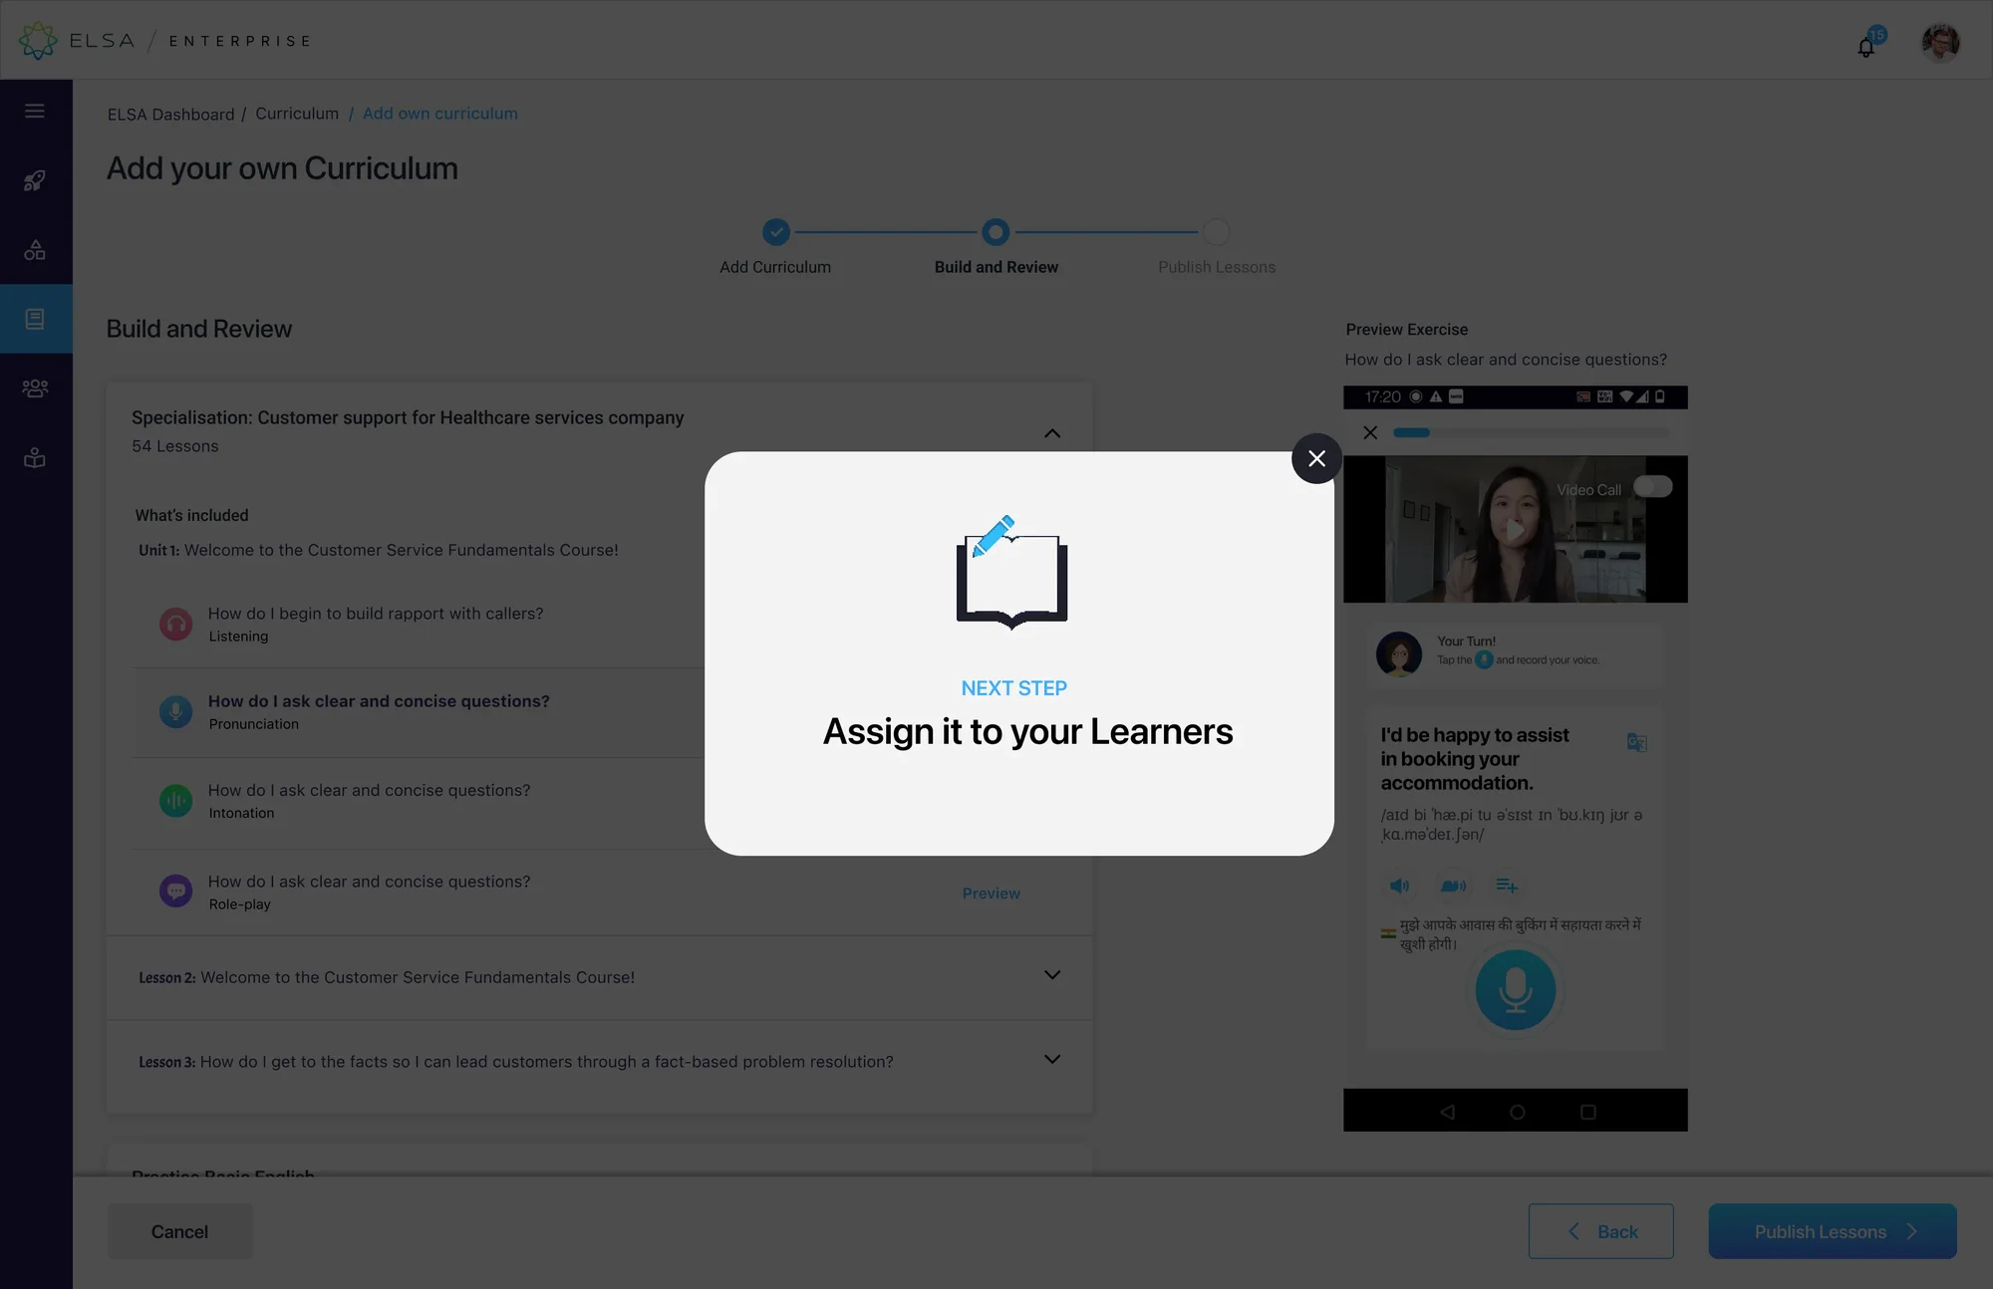
Task: Go to Curriculum breadcrumb
Action: (x=297, y=114)
